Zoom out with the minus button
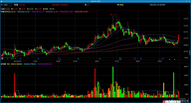Image resolution: width=191 pixels, height=103 pixels. click(x=185, y=101)
